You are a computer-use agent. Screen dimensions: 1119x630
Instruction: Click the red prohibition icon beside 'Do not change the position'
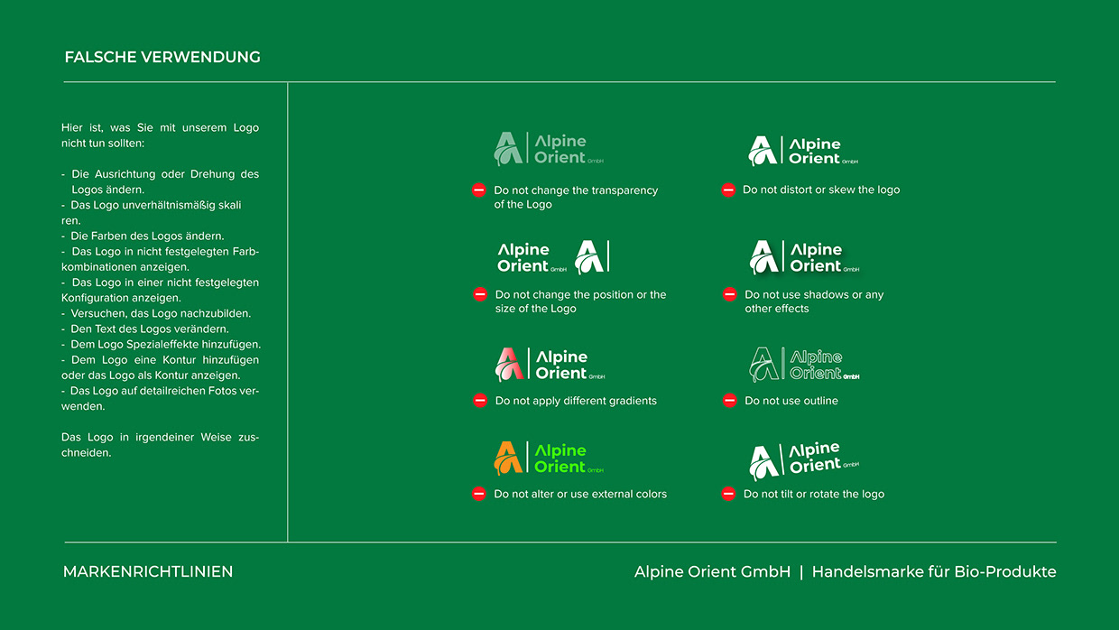(480, 294)
